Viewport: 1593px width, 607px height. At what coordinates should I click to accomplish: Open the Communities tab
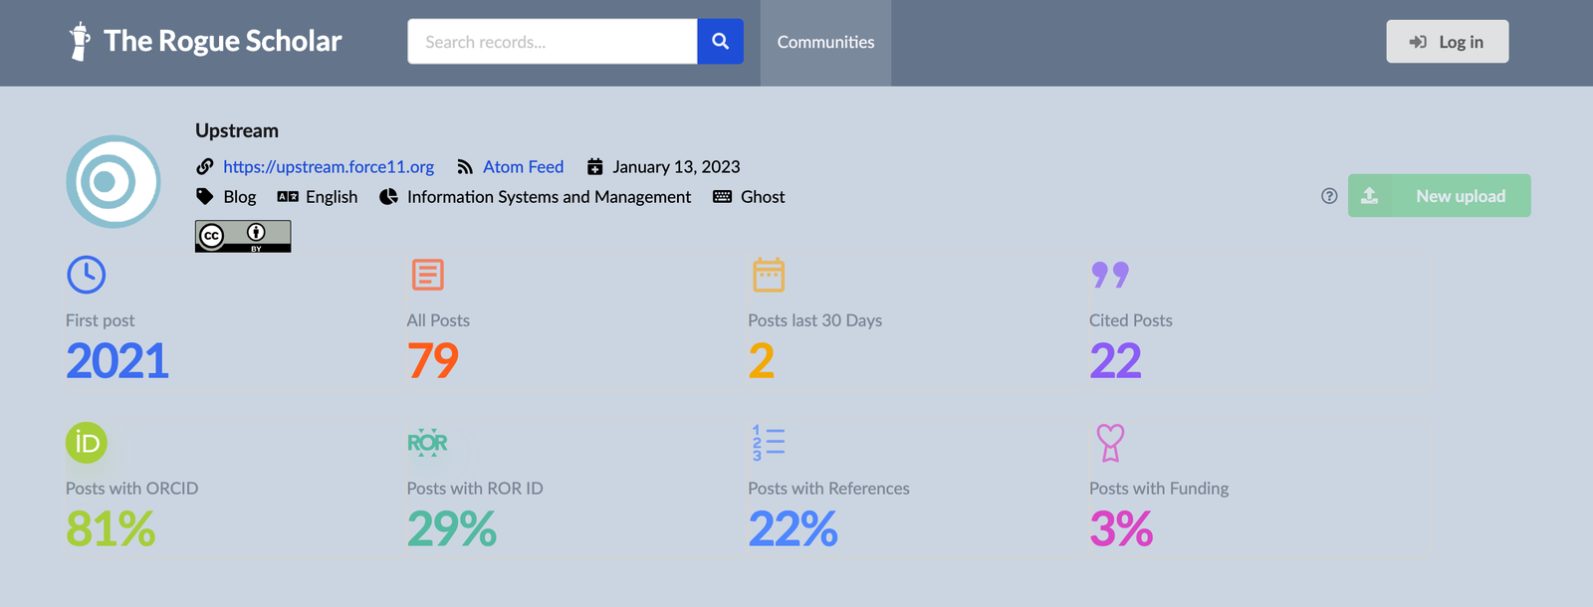pyautogui.click(x=825, y=42)
